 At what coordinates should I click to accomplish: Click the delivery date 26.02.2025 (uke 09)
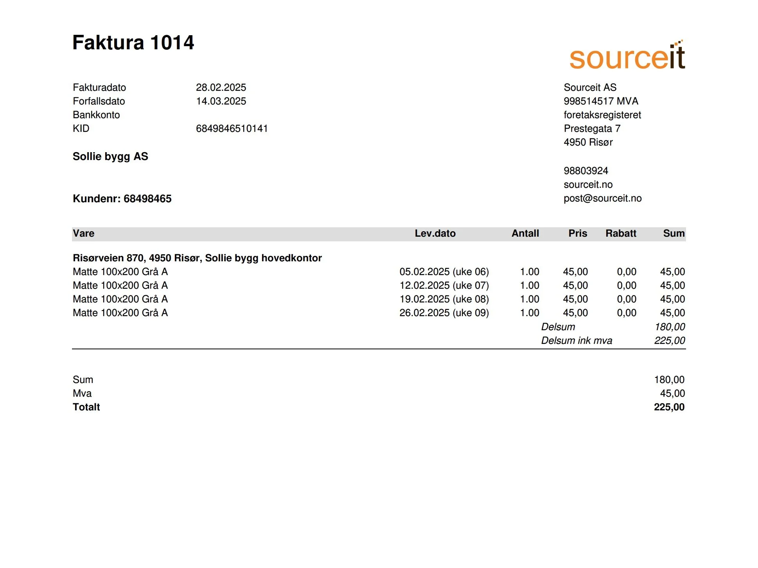click(444, 313)
